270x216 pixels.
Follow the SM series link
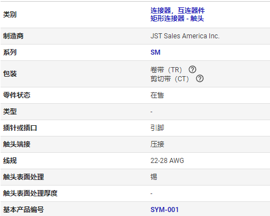coord(155,52)
